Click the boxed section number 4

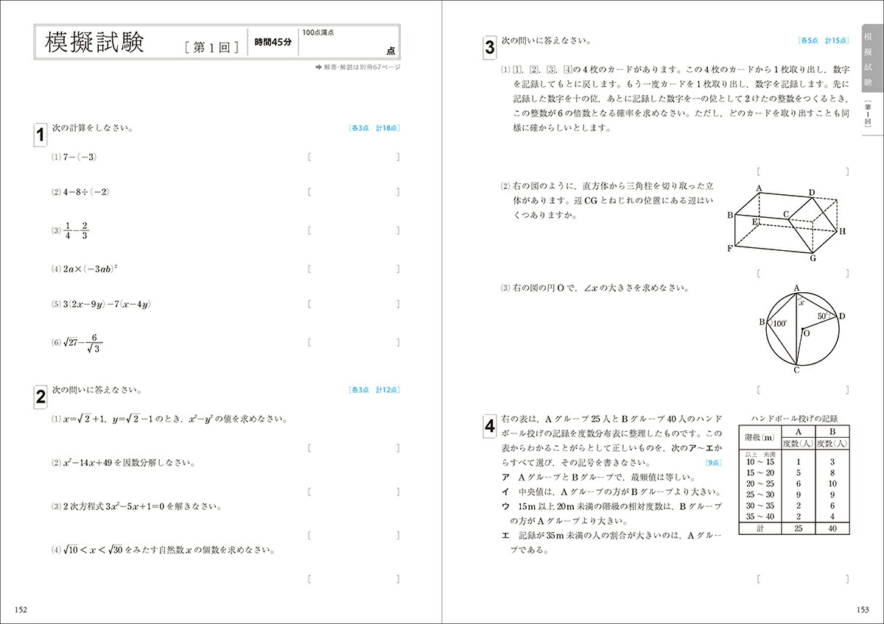tap(490, 425)
